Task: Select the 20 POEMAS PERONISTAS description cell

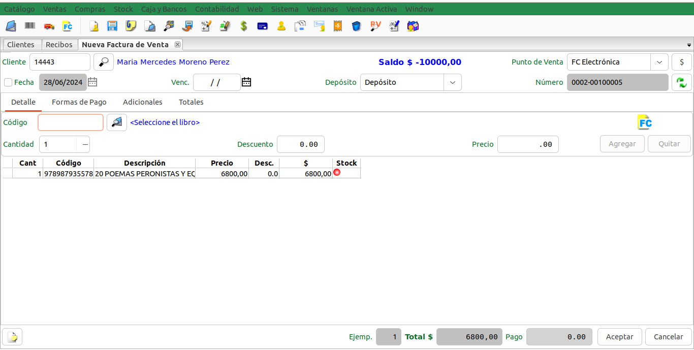Action: (145, 174)
